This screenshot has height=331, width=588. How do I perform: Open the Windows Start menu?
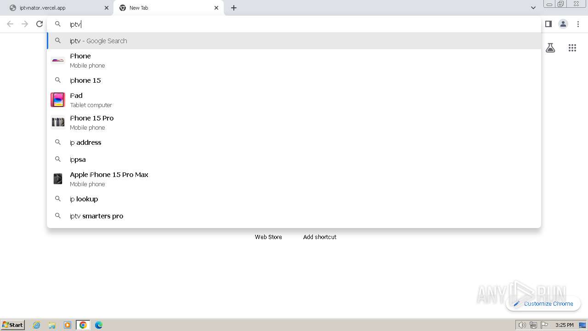click(x=13, y=325)
